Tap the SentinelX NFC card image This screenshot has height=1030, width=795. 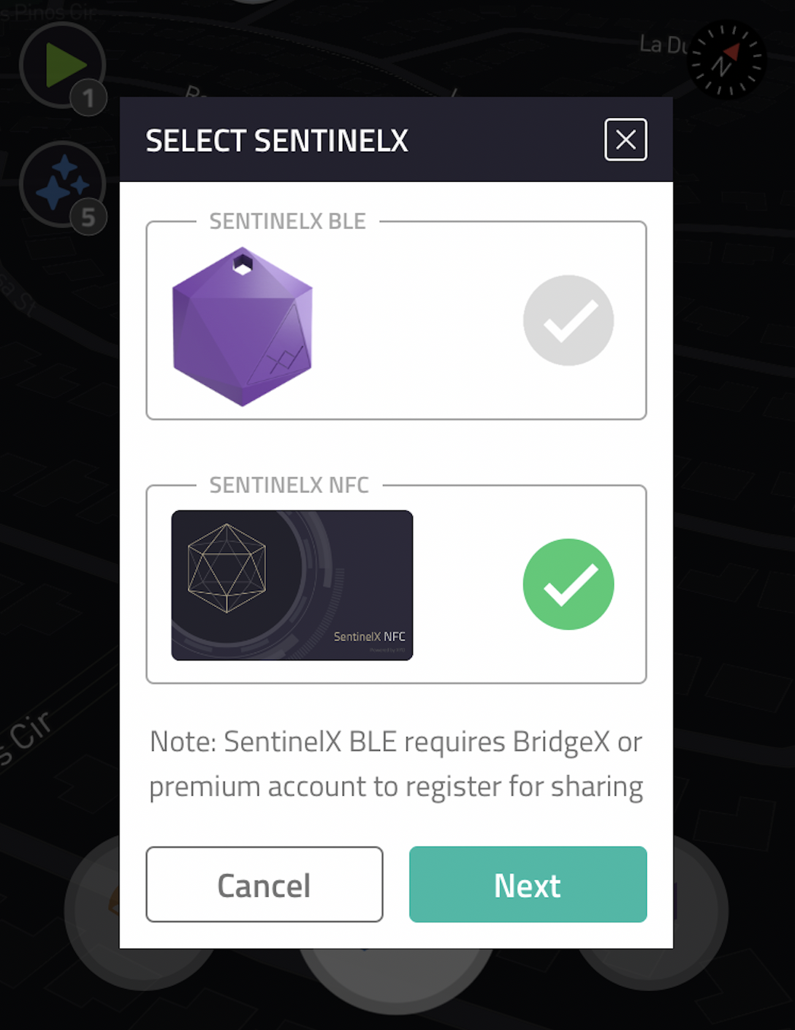(x=292, y=585)
